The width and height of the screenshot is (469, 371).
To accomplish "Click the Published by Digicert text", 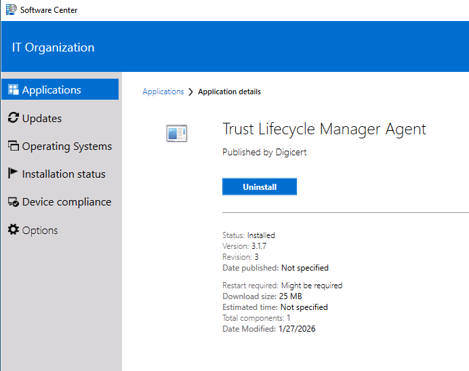I will (x=264, y=152).
